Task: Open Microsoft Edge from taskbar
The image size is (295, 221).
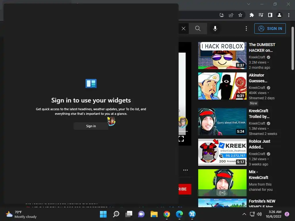Action: click(x=179, y=214)
